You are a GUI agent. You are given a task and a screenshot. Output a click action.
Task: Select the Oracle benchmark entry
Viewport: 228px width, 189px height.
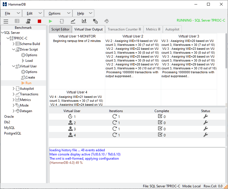9,117
